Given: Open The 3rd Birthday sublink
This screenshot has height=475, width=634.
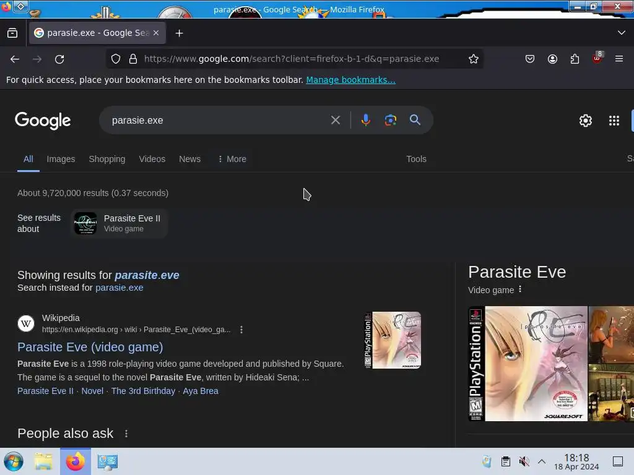Looking at the screenshot, I should point(143,391).
